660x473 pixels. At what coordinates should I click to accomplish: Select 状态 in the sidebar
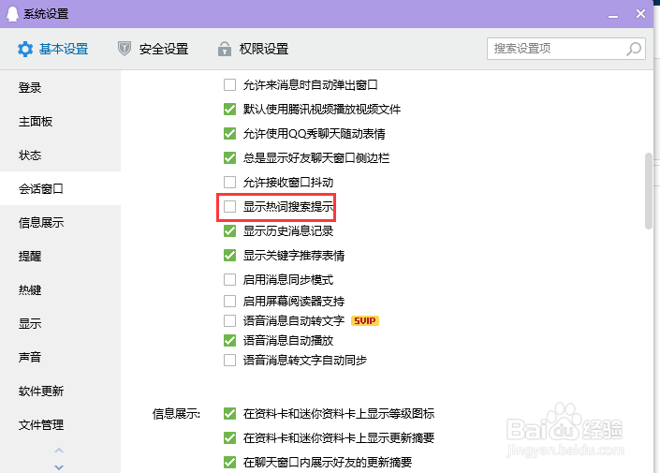pyautogui.click(x=60, y=155)
